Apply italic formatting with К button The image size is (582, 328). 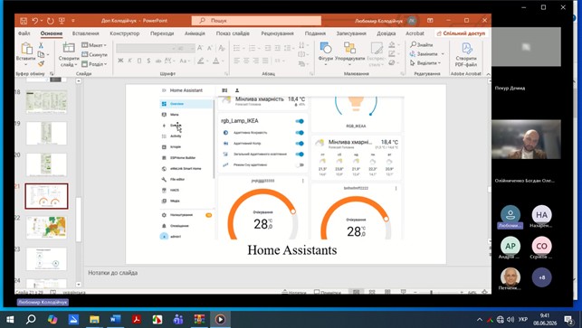pyautogui.click(x=129, y=61)
